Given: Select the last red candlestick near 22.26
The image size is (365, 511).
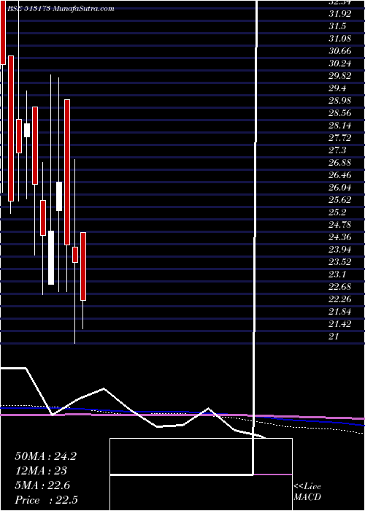Looking at the screenshot, I should tap(83, 266).
